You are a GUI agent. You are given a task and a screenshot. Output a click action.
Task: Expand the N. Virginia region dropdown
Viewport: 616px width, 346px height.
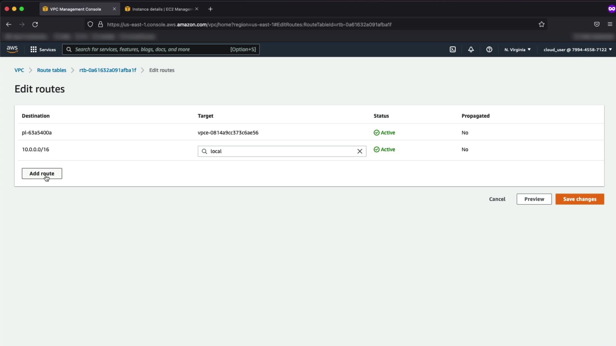click(517, 49)
